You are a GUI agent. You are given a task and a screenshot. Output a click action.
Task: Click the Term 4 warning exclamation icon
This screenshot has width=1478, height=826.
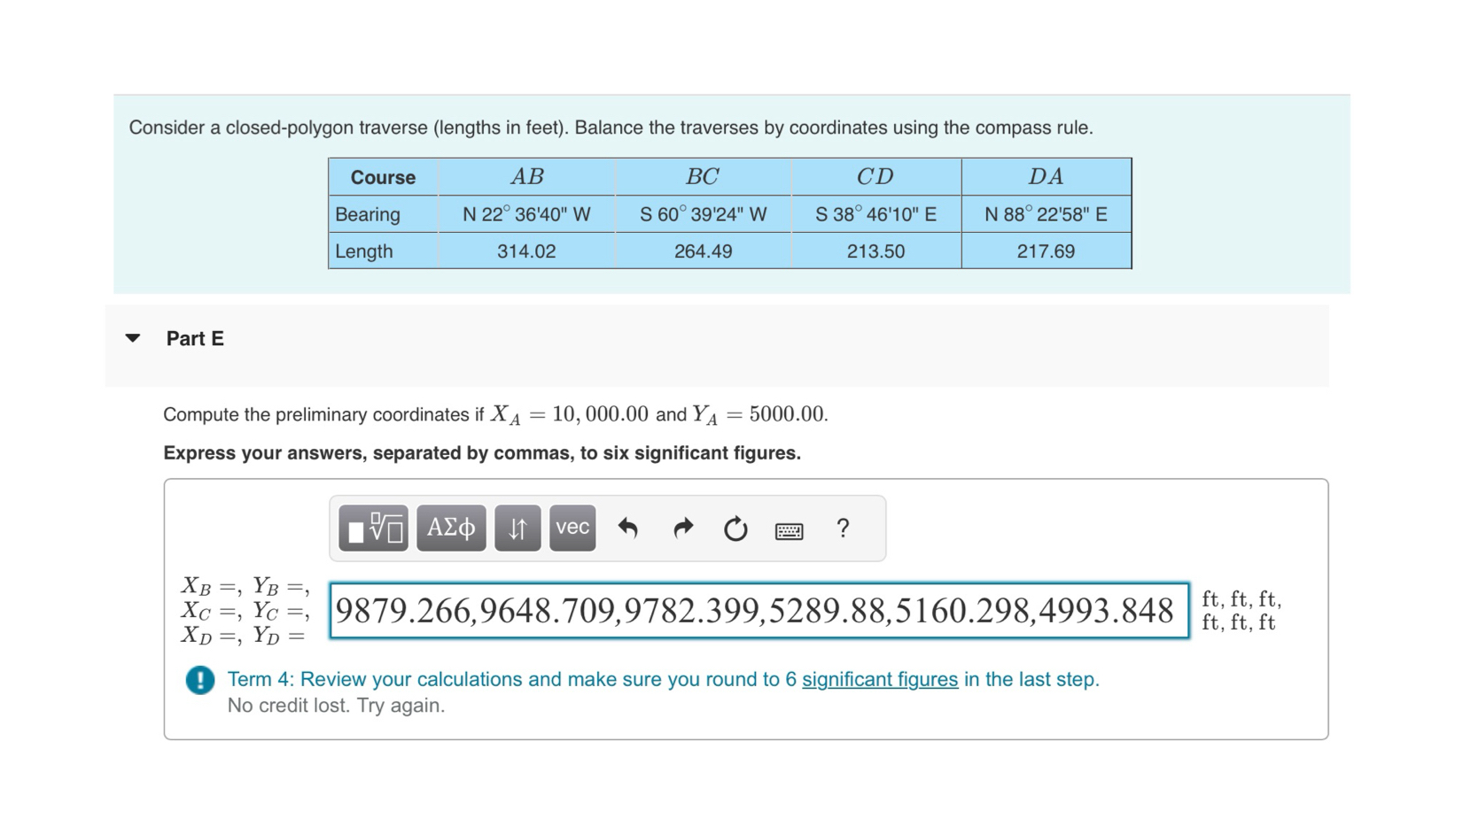pyautogui.click(x=199, y=681)
